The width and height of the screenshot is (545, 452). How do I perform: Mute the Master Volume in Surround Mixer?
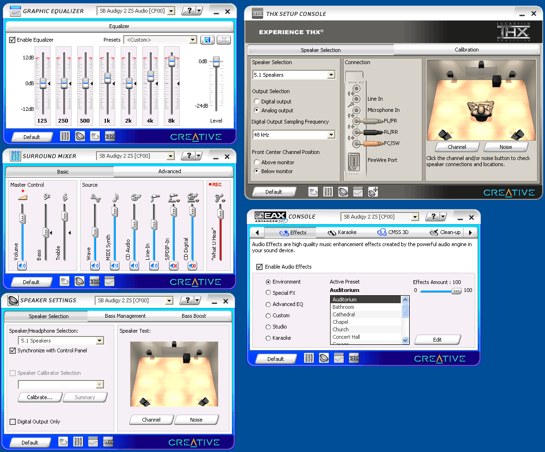click(22, 266)
